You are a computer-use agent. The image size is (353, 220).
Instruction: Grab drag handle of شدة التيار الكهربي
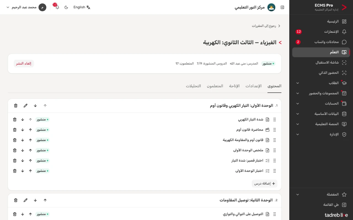pos(274,120)
